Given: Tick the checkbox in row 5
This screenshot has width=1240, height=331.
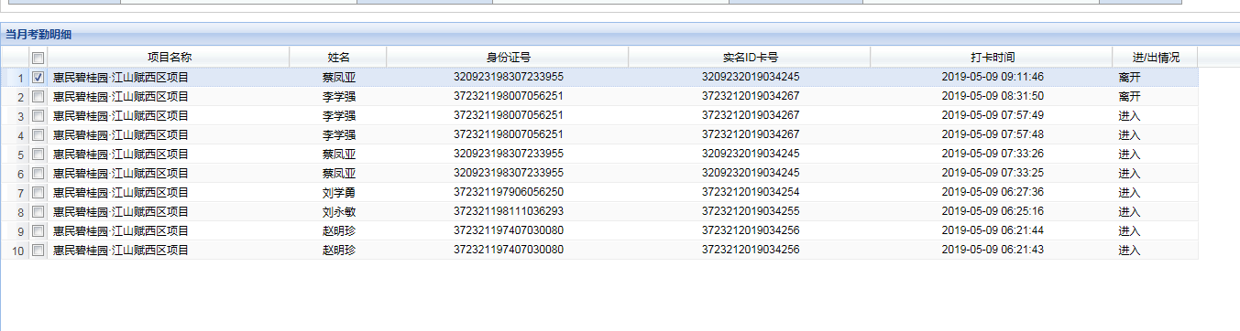Looking at the screenshot, I should coord(38,155).
